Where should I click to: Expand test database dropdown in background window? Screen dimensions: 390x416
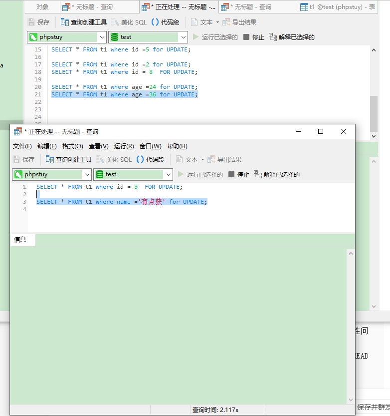(184, 37)
